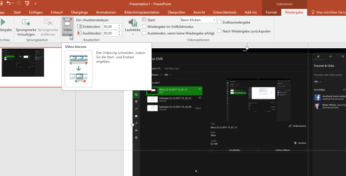
Task: Open the Undo history dropdown arrow
Action: point(13,4)
